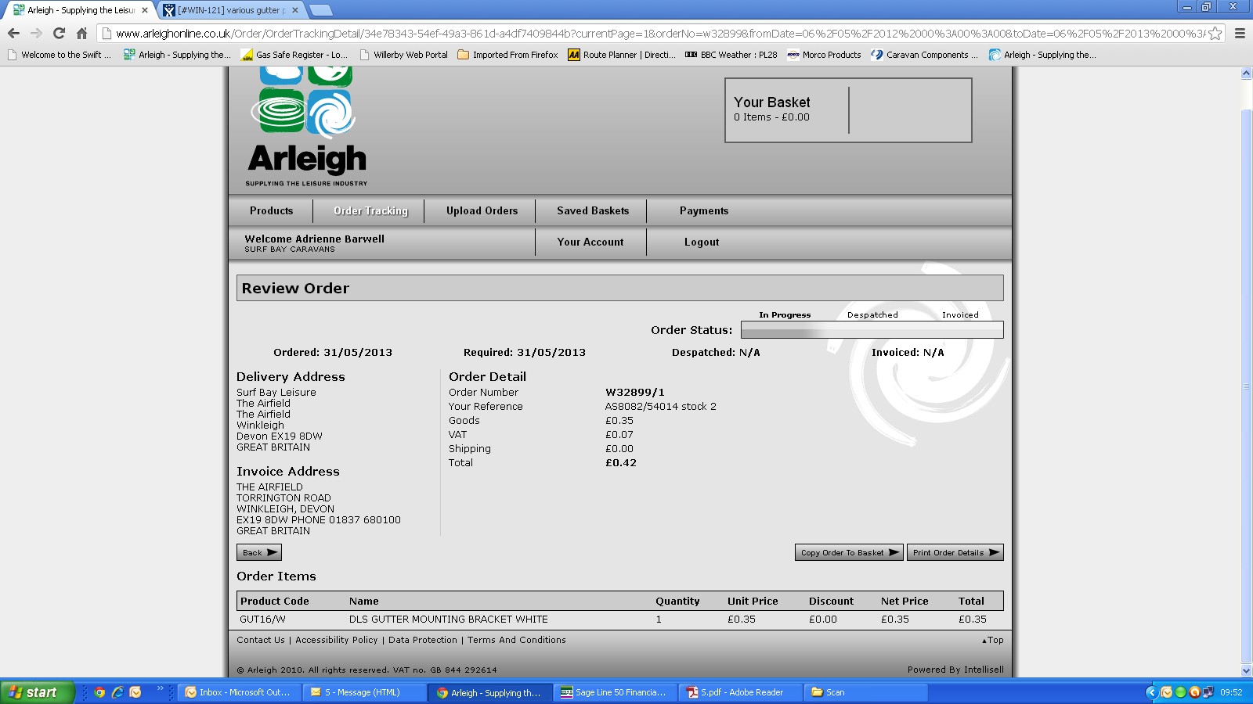Image resolution: width=1253 pixels, height=704 pixels.
Task: Open the Imported From Firefox bookmarks folder
Action: tap(507, 55)
